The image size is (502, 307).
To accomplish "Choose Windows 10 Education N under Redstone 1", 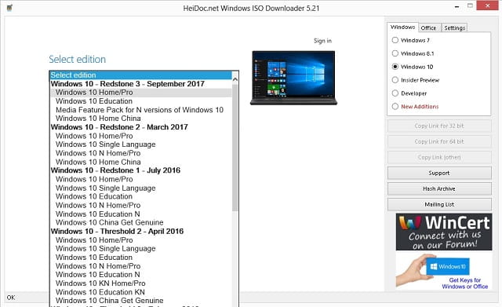I will click(x=141, y=214).
